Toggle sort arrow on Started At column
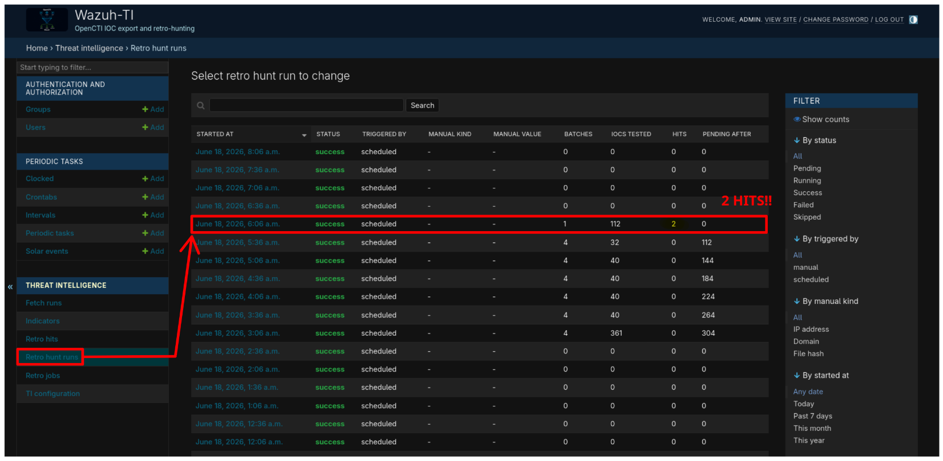 pyautogui.click(x=304, y=135)
